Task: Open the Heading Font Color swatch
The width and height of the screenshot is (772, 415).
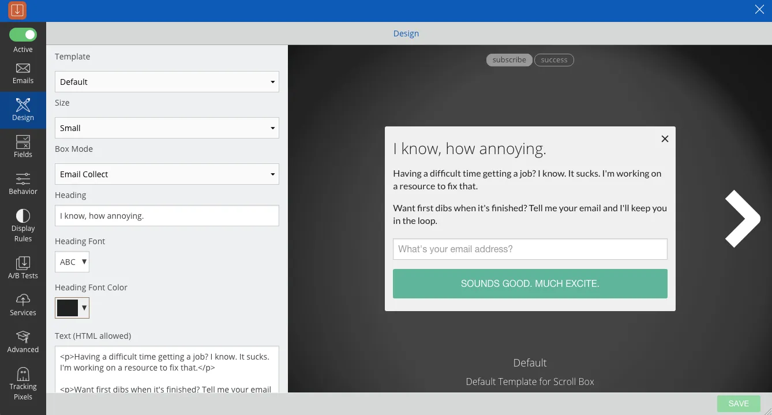Action: click(72, 308)
